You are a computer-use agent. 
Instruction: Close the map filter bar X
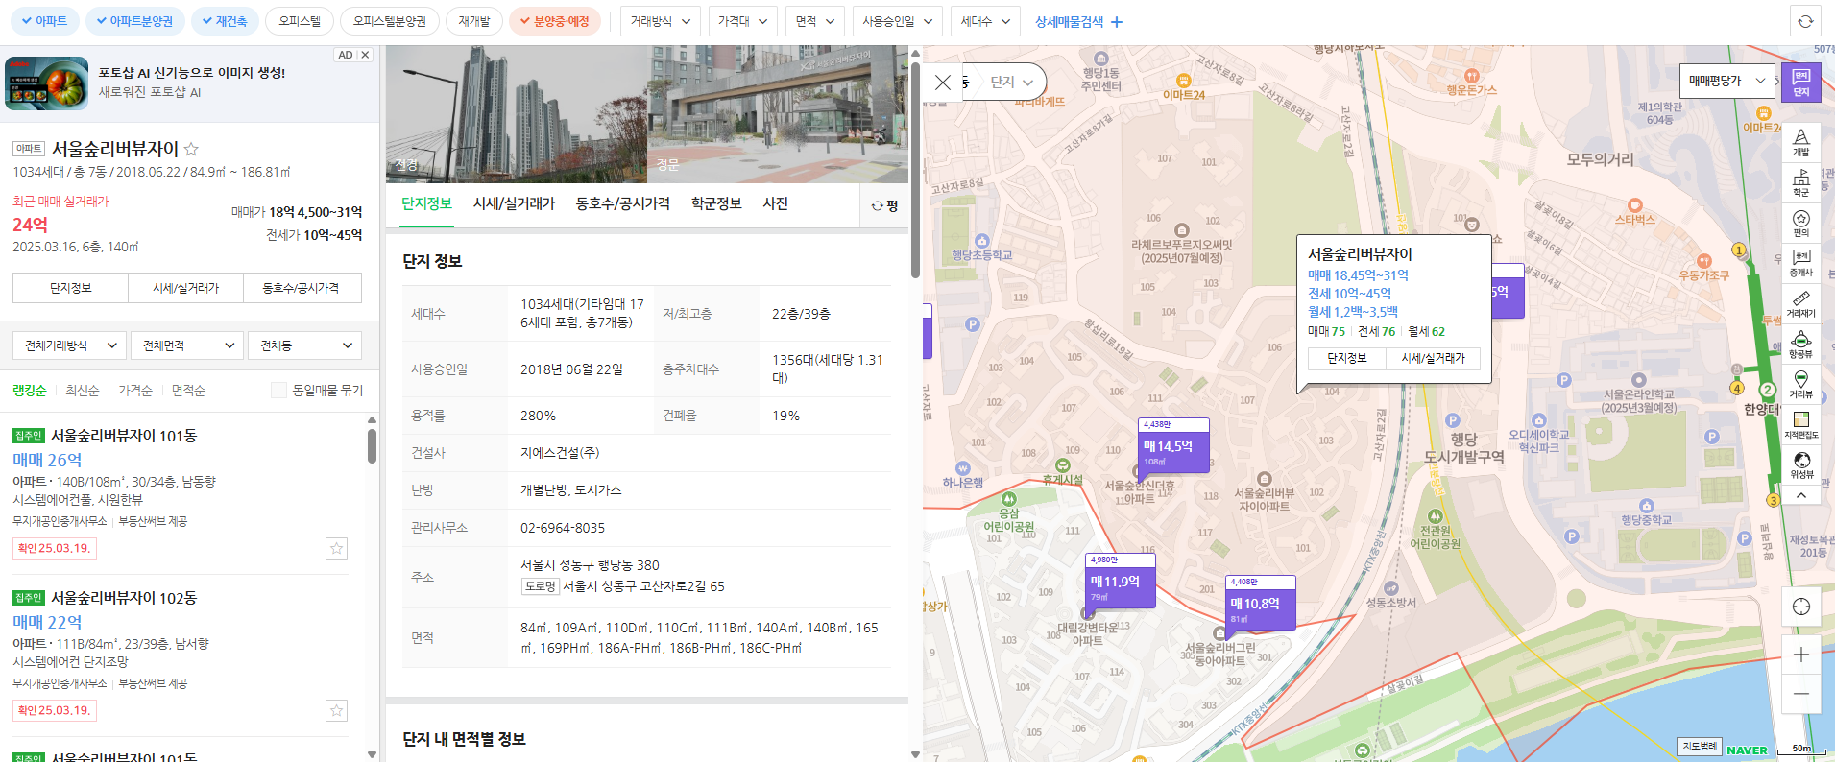943,83
